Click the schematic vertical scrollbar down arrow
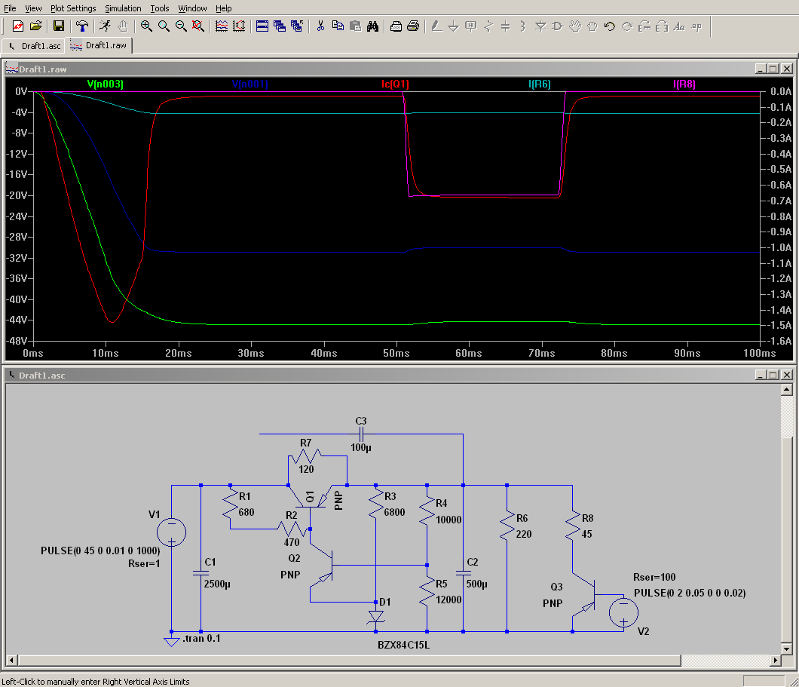The width and height of the screenshot is (799, 687). [x=787, y=649]
